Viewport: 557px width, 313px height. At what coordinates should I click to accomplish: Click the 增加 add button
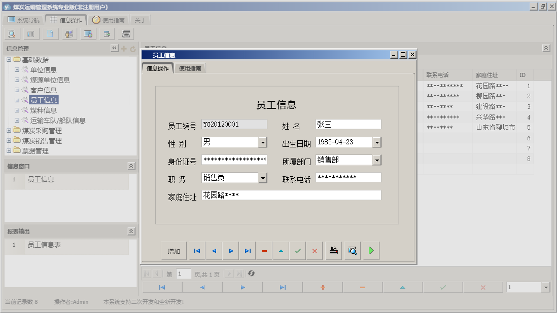pos(174,250)
